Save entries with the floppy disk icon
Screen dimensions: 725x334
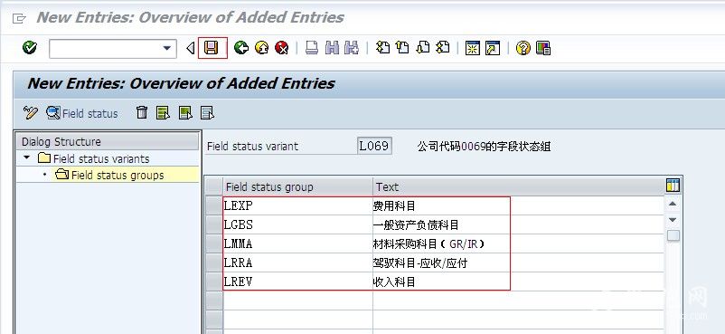click(x=212, y=48)
